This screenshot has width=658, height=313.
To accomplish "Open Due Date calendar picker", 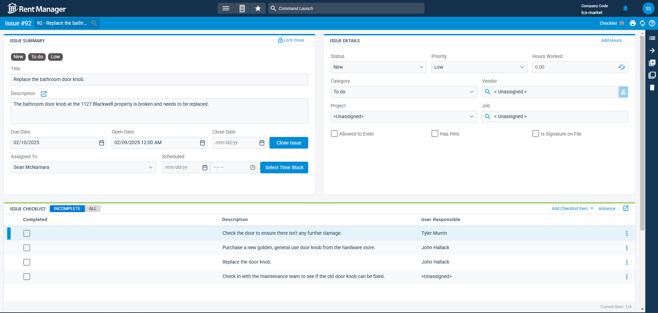I will pos(102,143).
